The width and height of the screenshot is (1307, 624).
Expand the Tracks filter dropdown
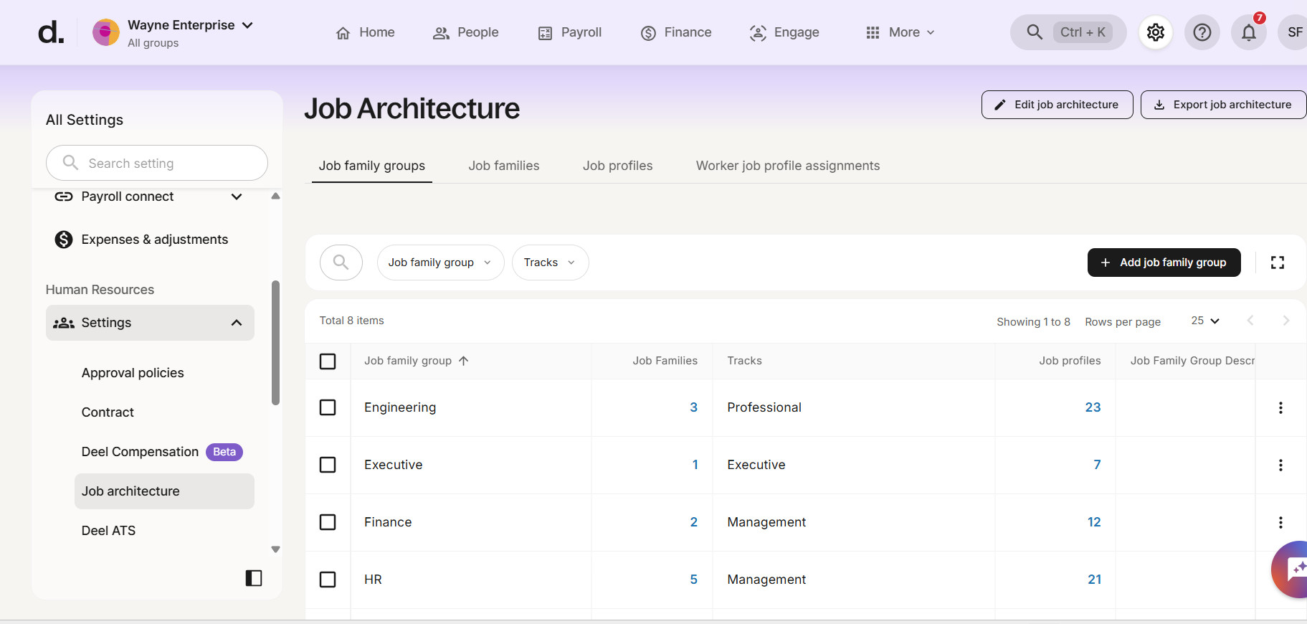550,263
